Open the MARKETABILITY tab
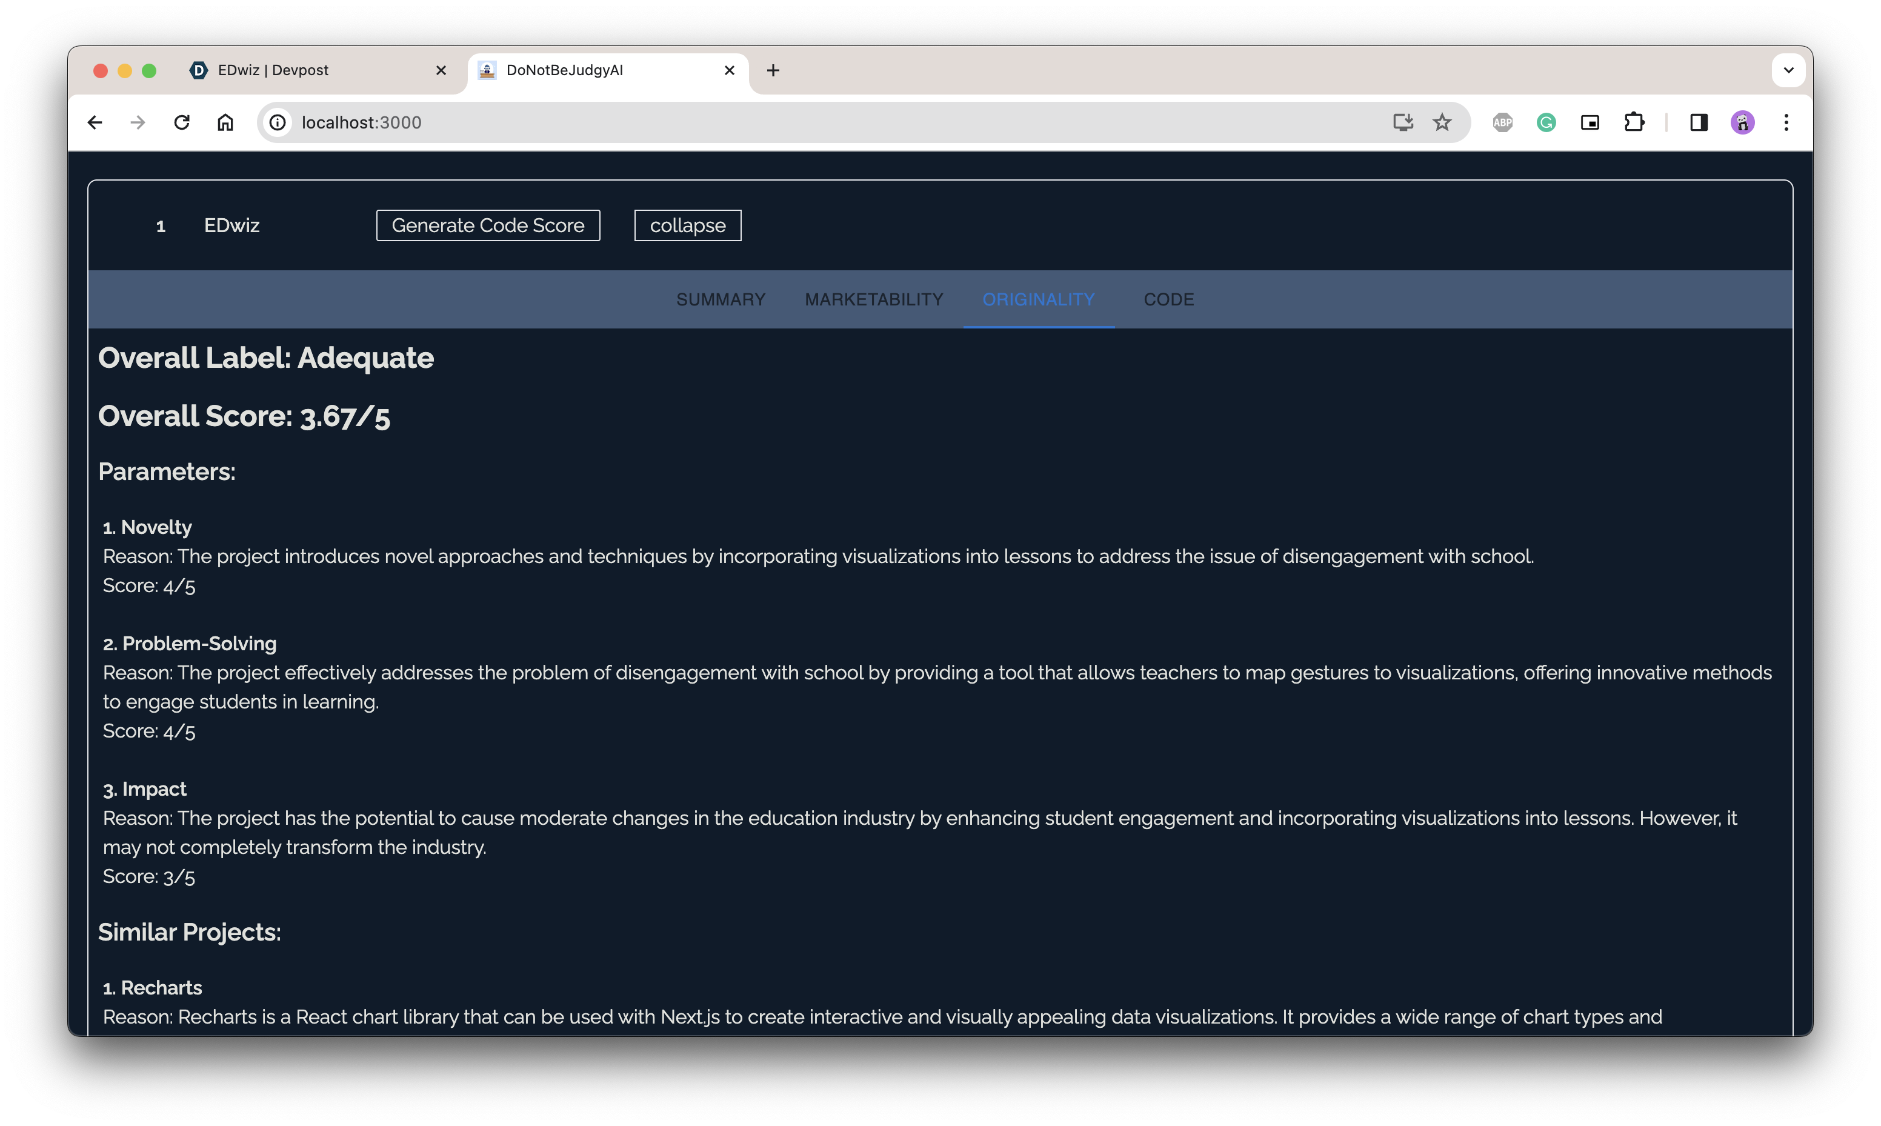 pyautogui.click(x=874, y=300)
